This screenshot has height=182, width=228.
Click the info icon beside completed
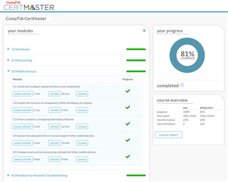182,85
